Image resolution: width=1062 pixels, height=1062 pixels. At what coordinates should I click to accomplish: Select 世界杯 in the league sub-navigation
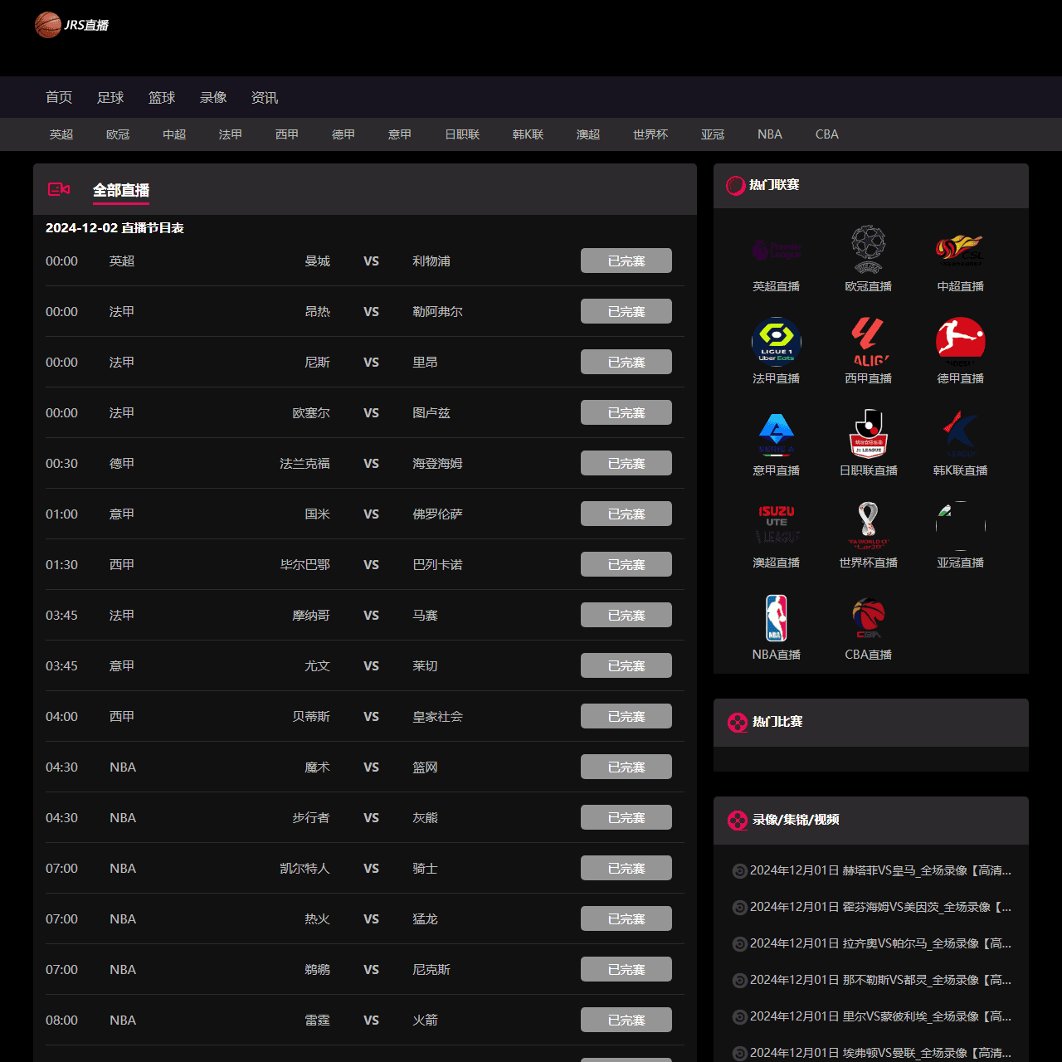pyautogui.click(x=650, y=134)
